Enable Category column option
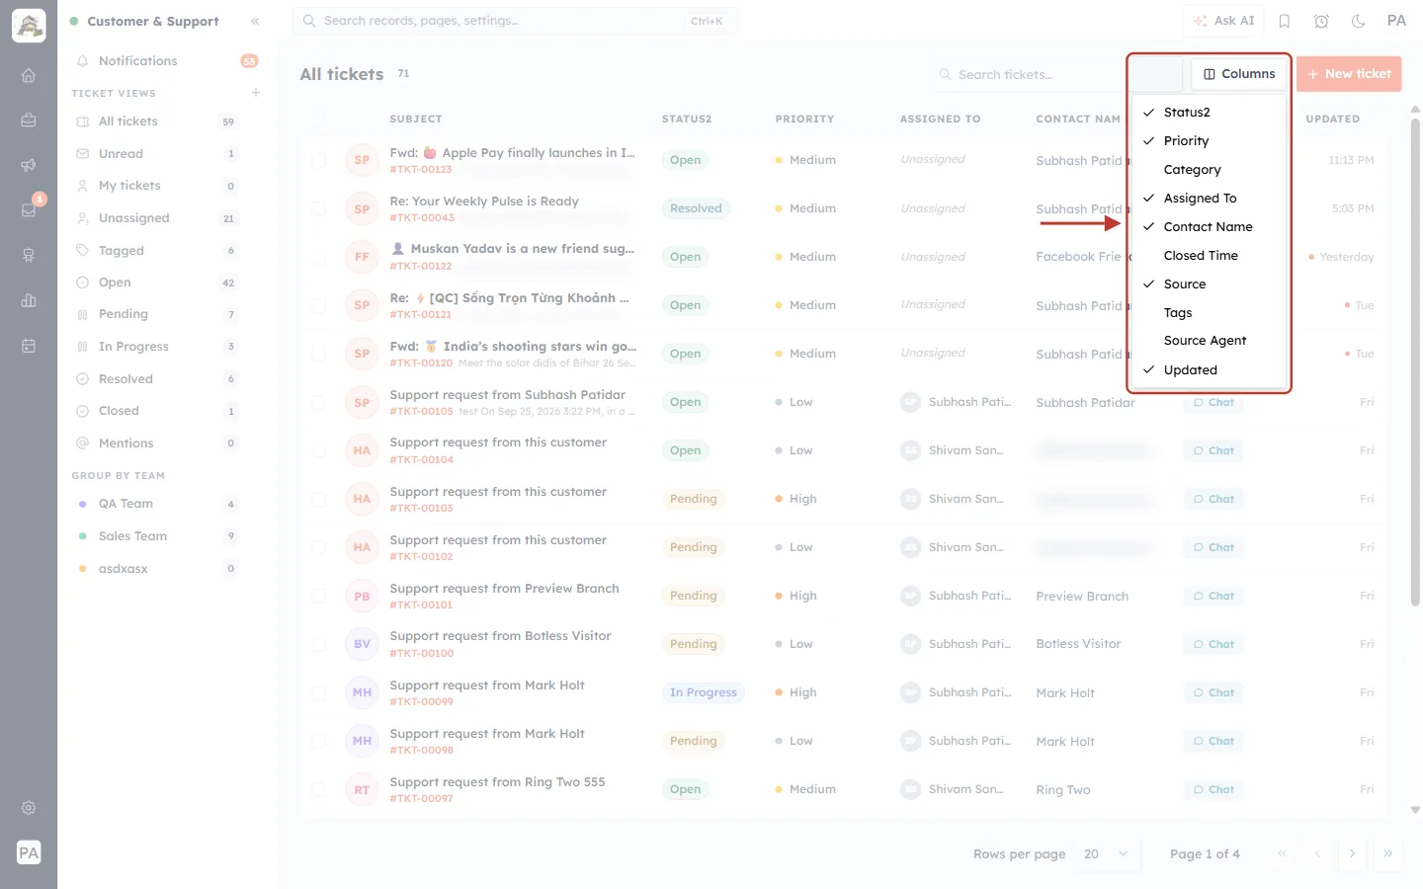The width and height of the screenshot is (1423, 889). point(1209,170)
